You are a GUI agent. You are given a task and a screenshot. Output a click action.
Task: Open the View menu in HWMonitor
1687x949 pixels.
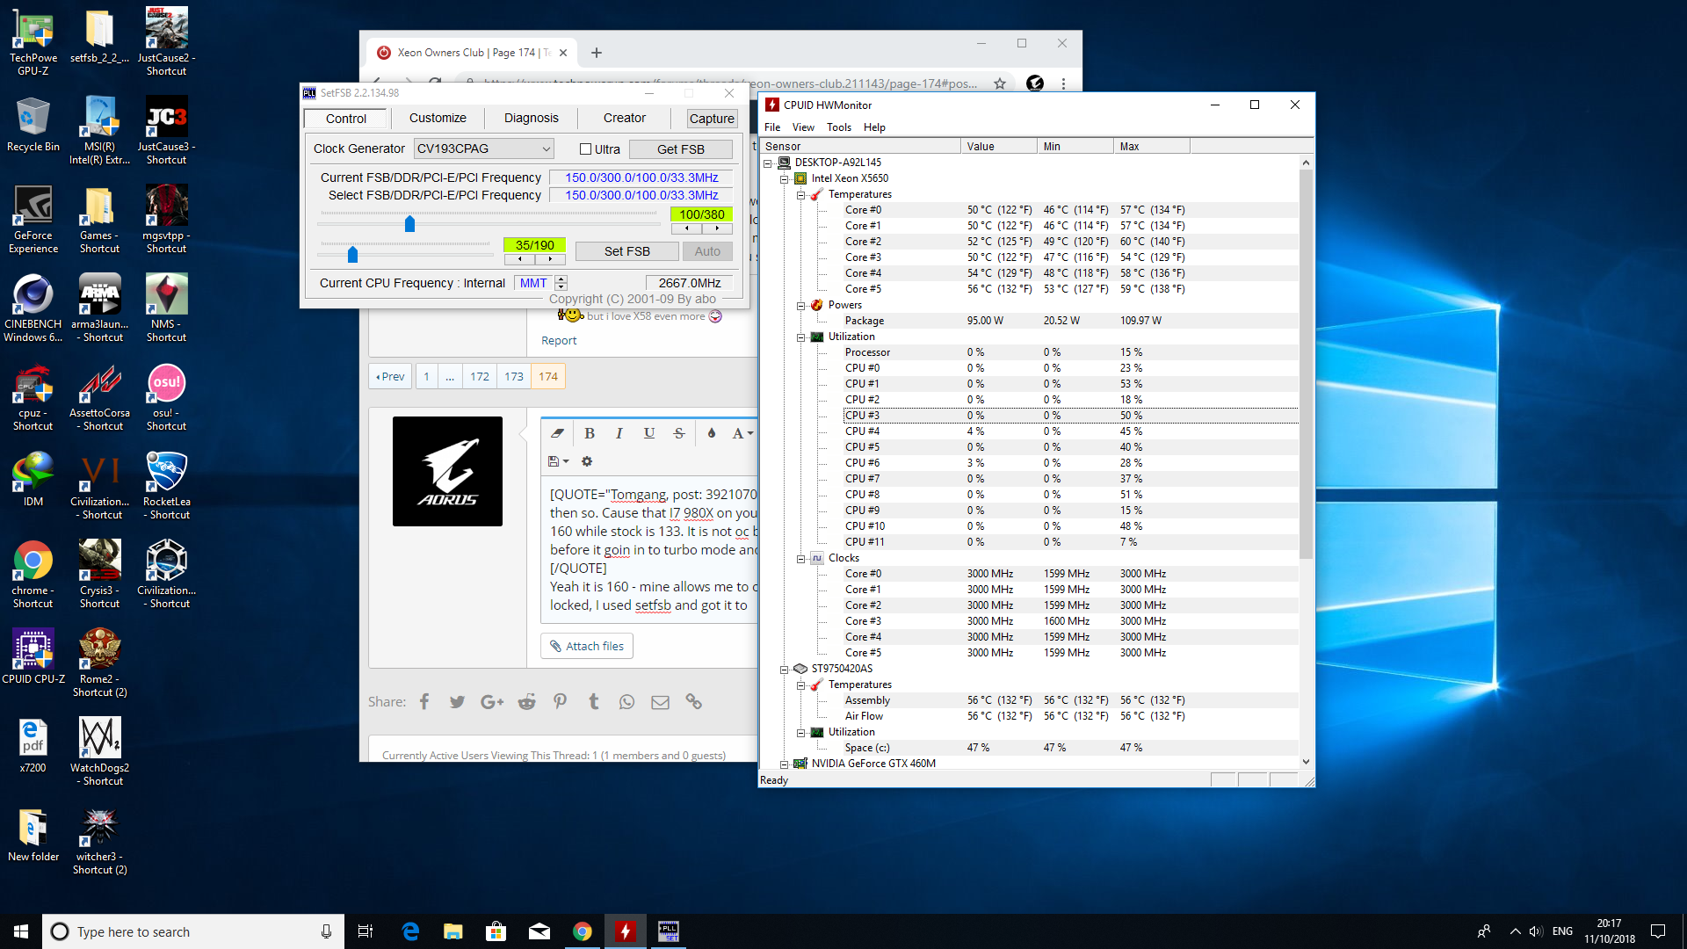click(x=803, y=127)
